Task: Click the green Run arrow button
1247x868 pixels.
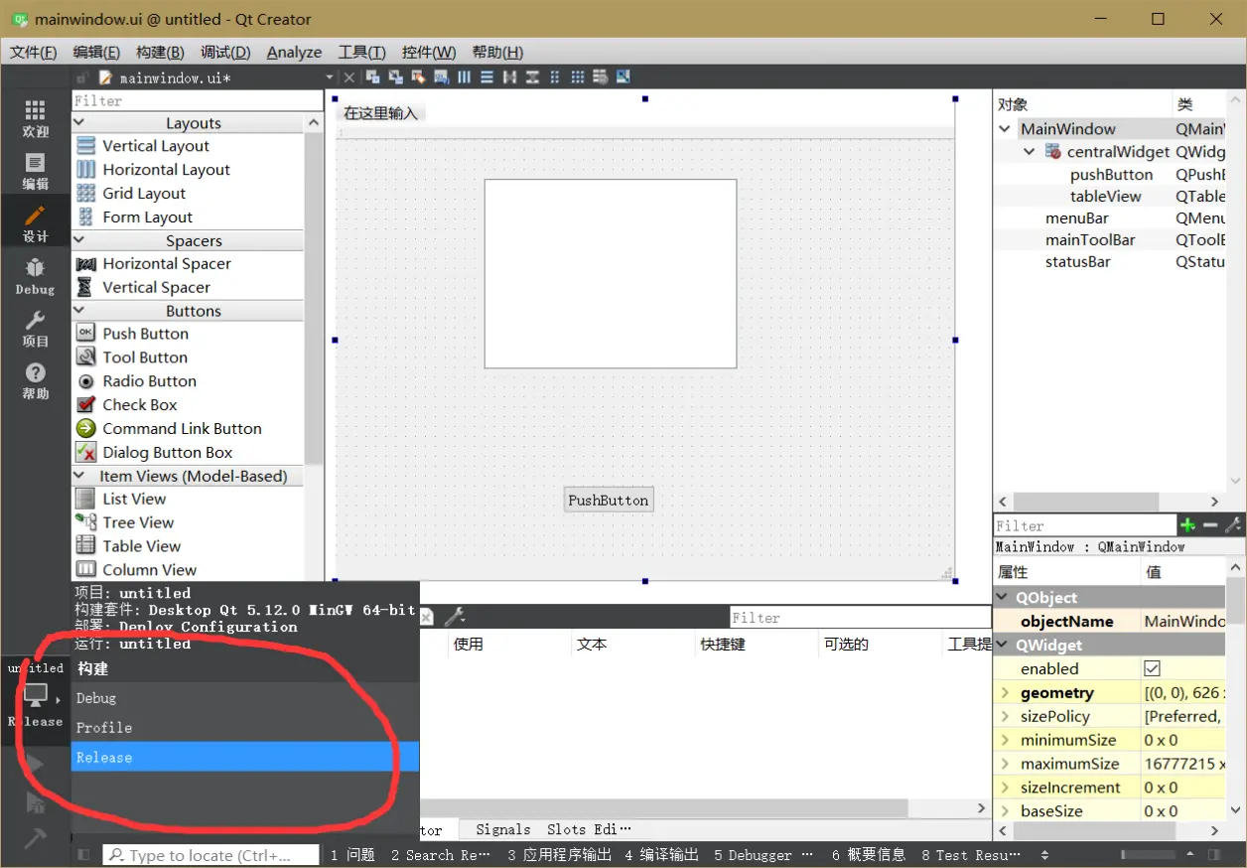Action: (35, 764)
